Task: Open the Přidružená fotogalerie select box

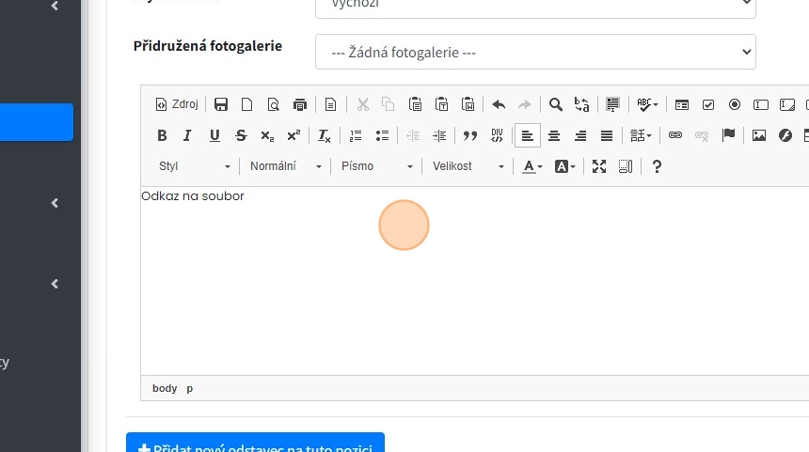Action: [535, 53]
